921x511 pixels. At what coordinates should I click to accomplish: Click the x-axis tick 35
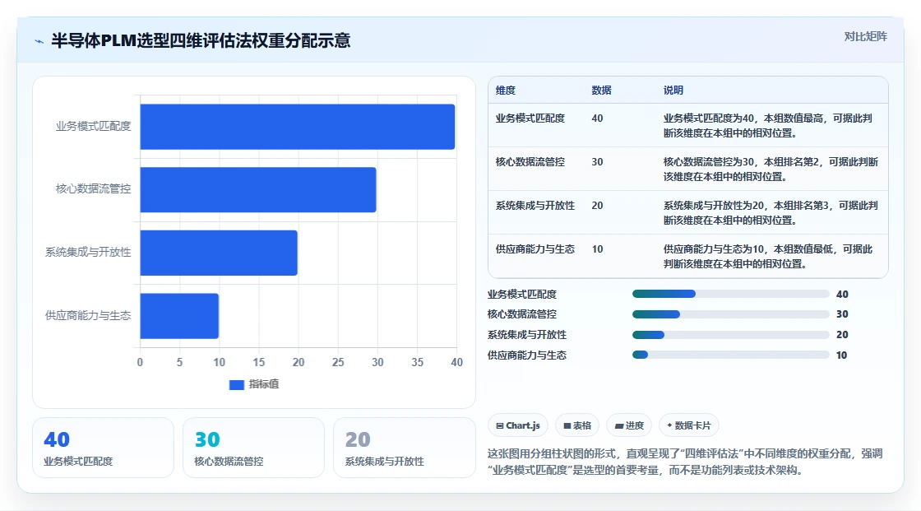[417, 362]
